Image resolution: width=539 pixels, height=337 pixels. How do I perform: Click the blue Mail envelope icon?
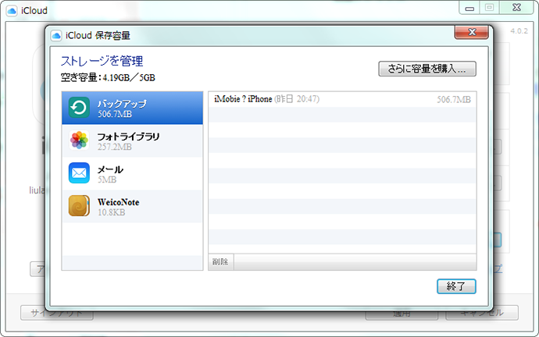point(79,173)
